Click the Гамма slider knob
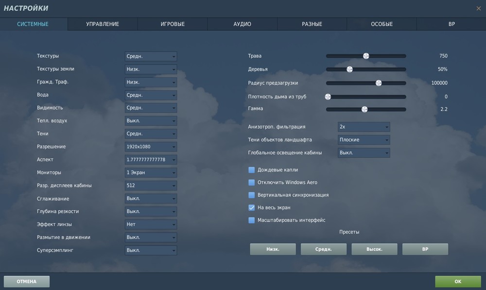Image resolution: width=486 pixels, height=290 pixels. 364,109
